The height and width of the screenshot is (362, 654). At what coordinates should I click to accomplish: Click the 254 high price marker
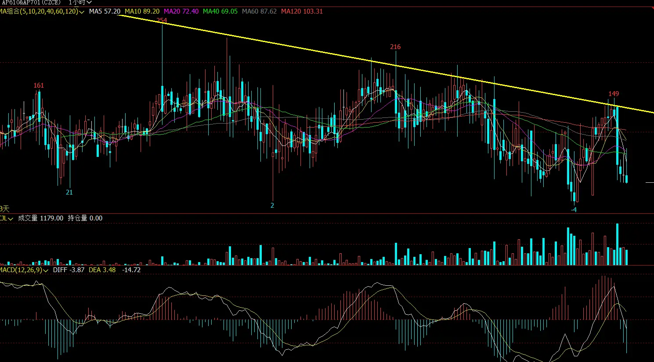(162, 20)
